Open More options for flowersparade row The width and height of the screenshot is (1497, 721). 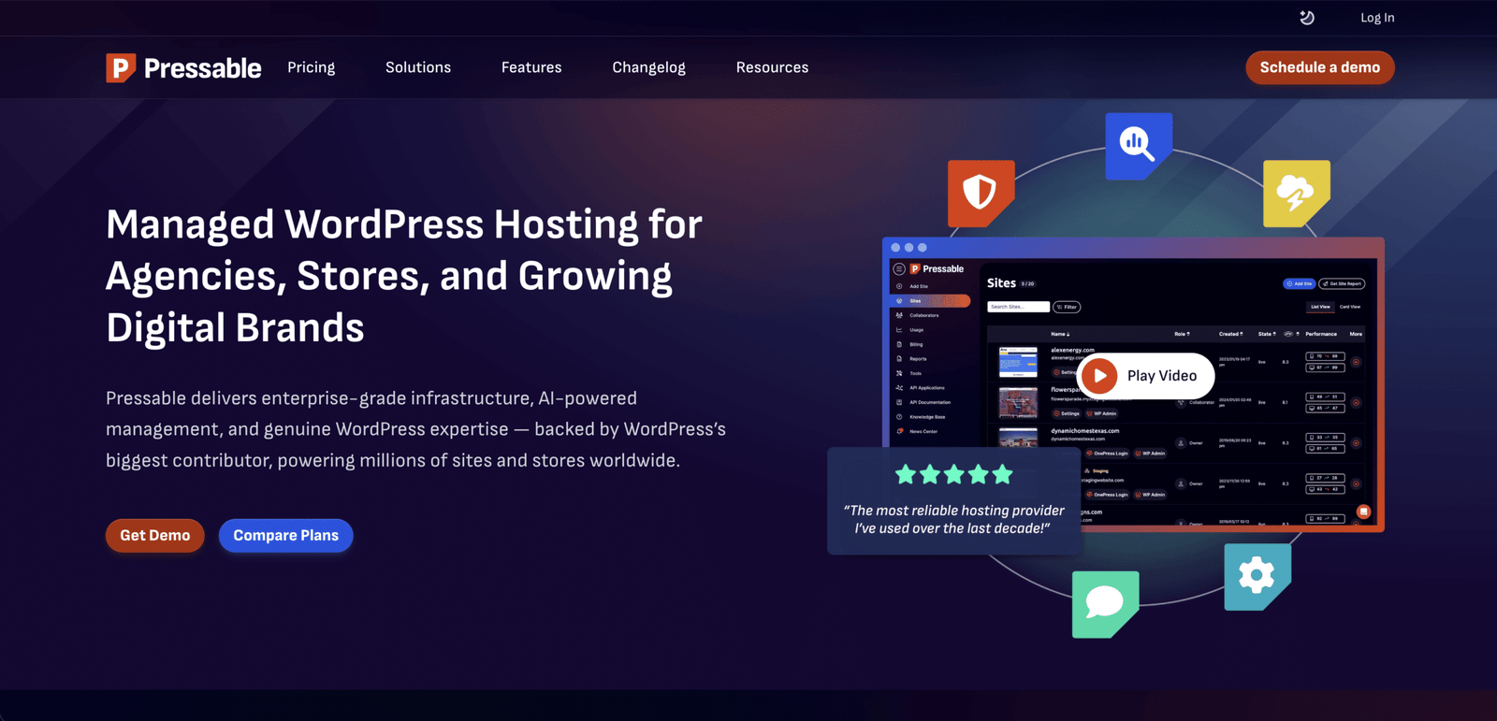1356,402
